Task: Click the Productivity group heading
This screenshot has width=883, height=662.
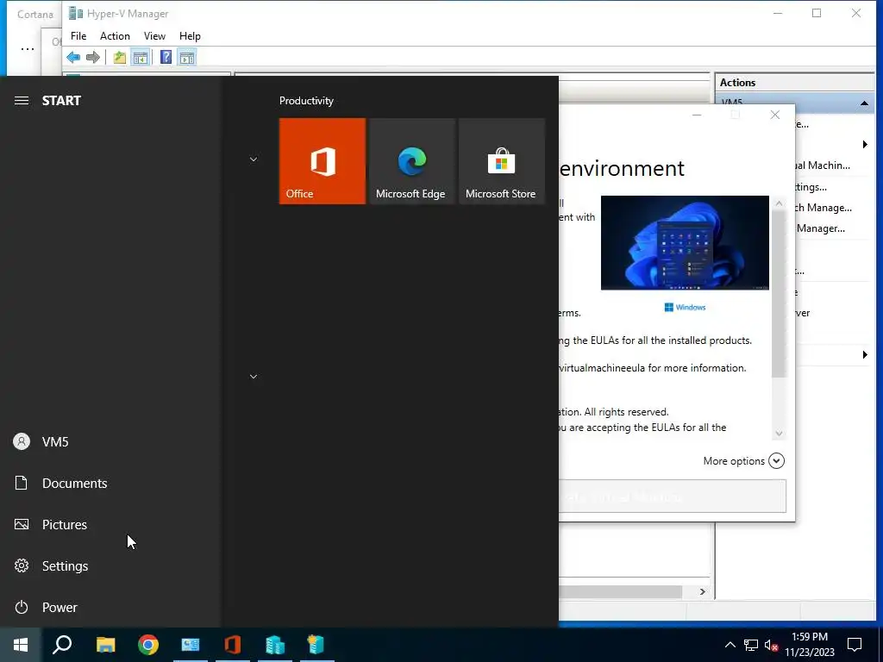Action: click(x=306, y=101)
